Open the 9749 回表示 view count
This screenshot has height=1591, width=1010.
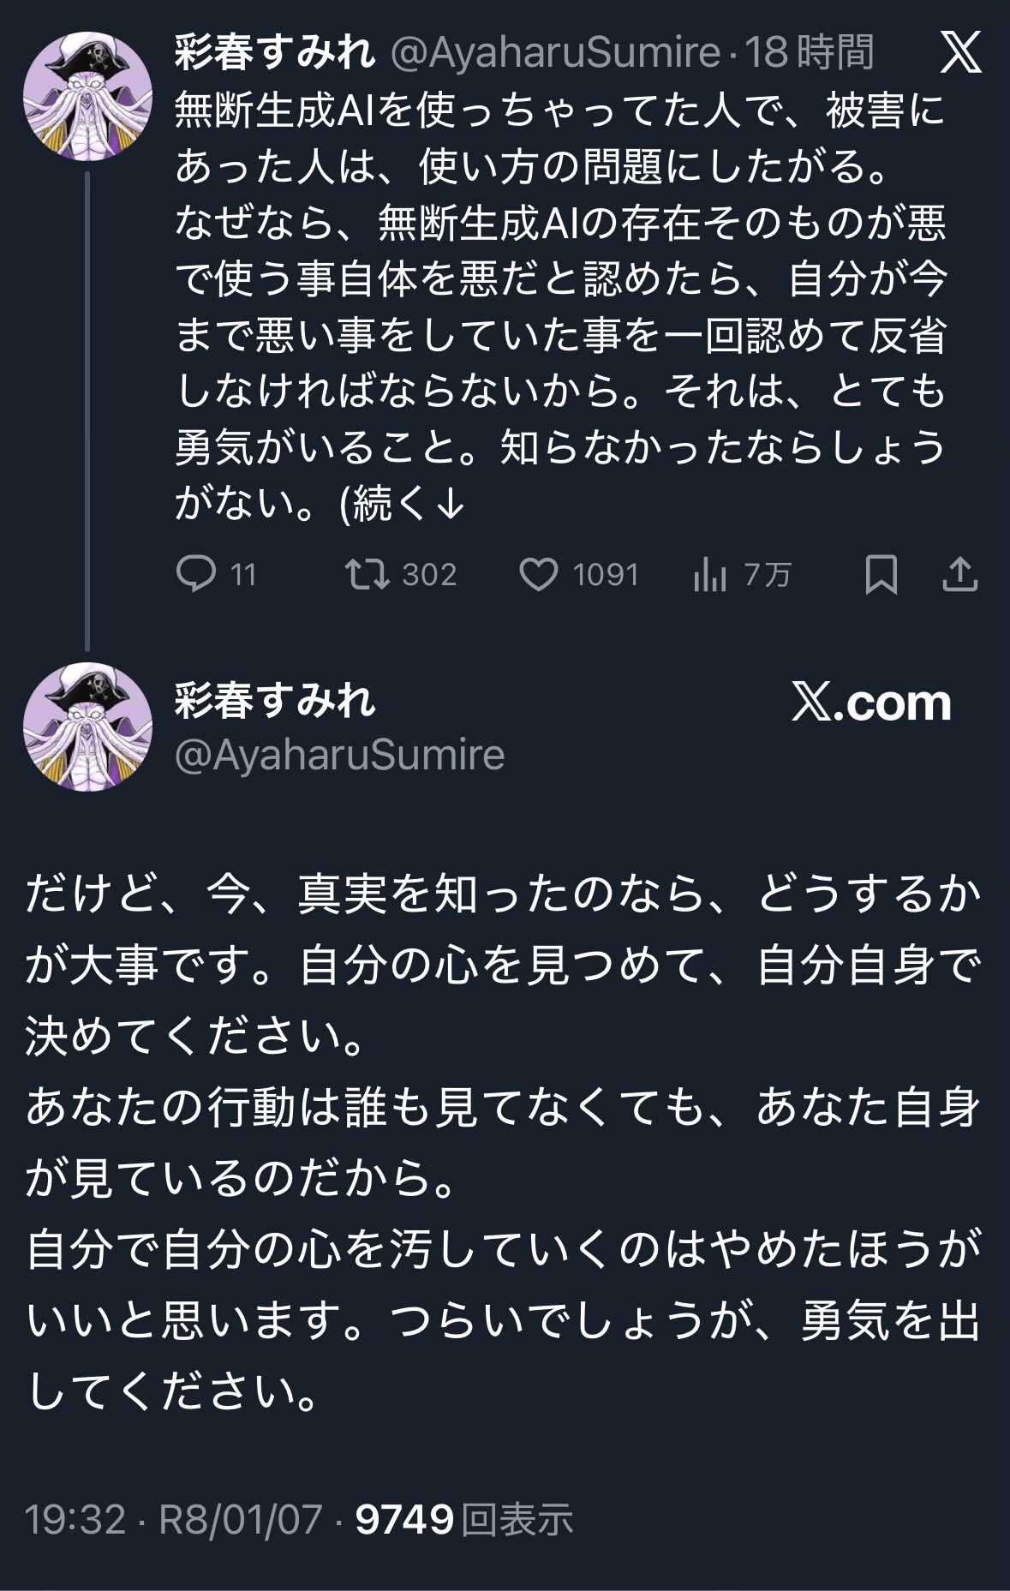click(x=463, y=1519)
